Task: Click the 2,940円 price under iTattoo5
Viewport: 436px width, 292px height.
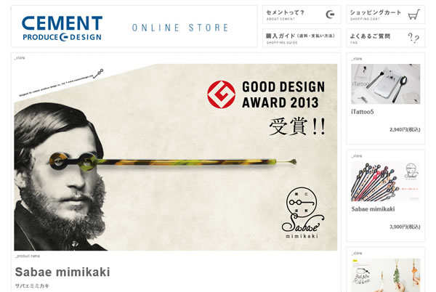Action: pos(405,129)
